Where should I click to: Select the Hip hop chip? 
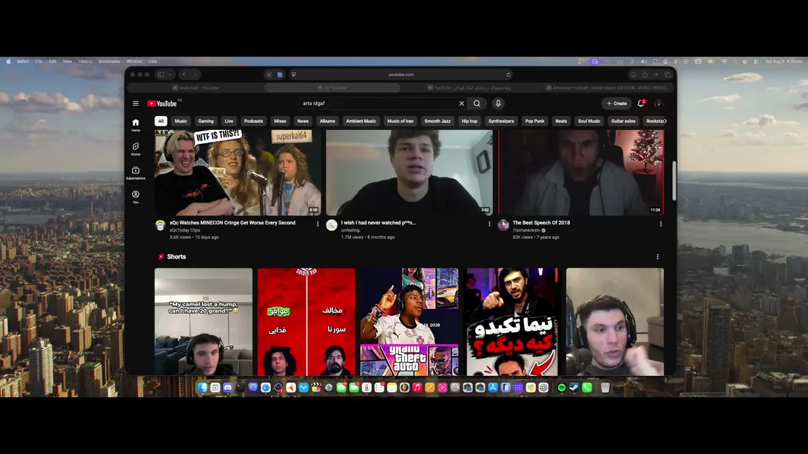pyautogui.click(x=470, y=121)
